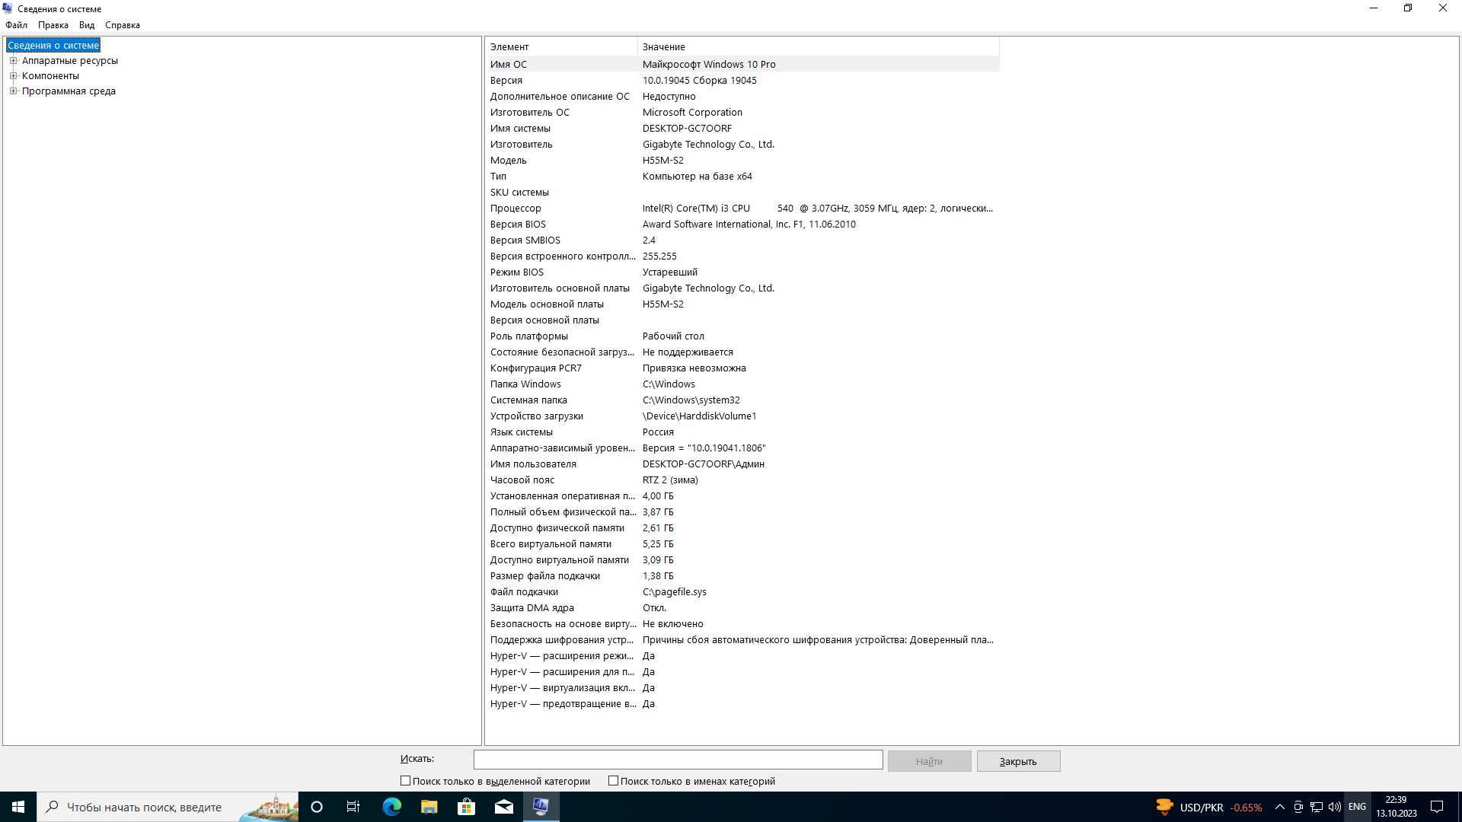Select the Имя системы row
Viewport: 1462px width, 822px height.
click(x=742, y=129)
